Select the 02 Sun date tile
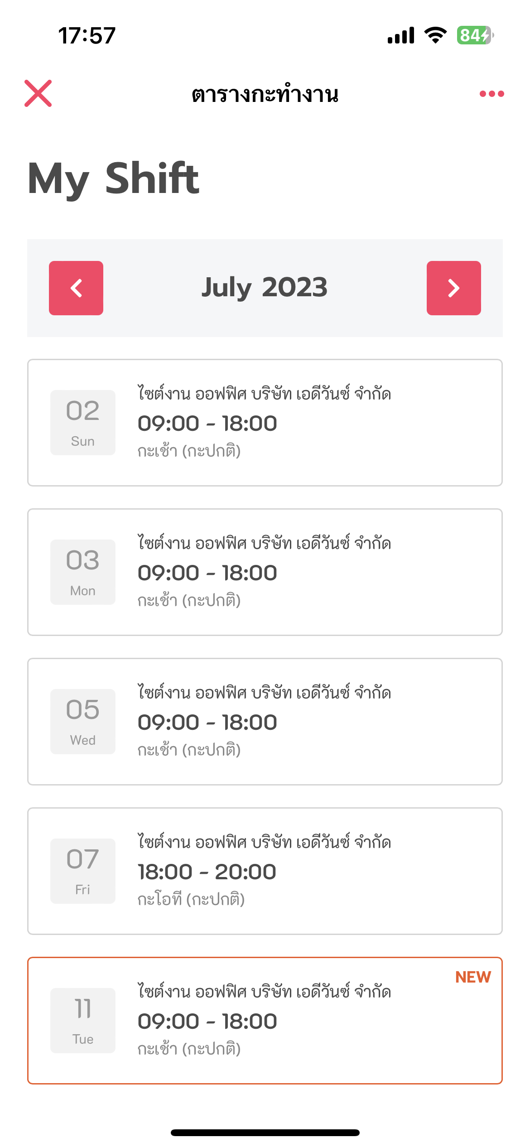 coord(83,423)
